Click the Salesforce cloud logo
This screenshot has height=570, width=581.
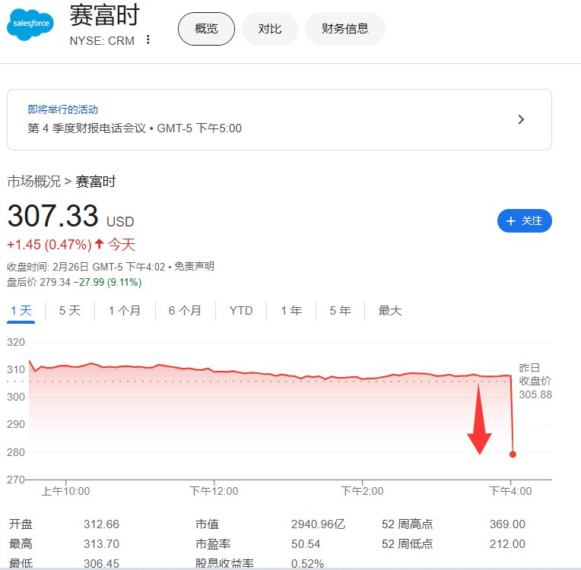click(x=30, y=24)
